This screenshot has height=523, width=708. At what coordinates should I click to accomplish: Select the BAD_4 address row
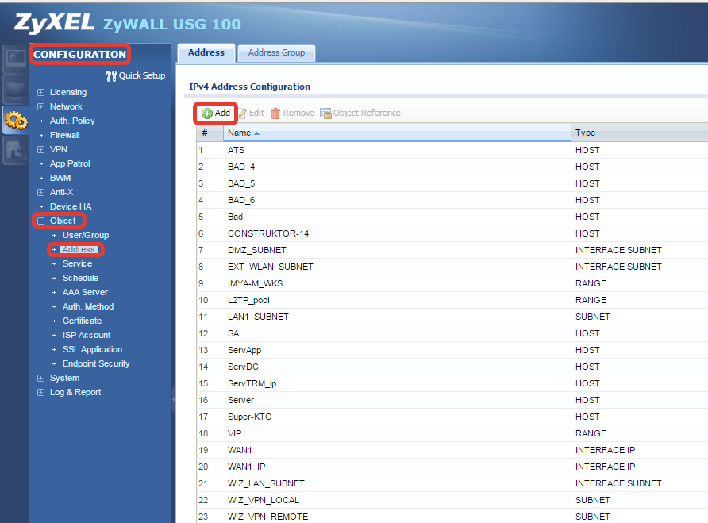[452, 167]
